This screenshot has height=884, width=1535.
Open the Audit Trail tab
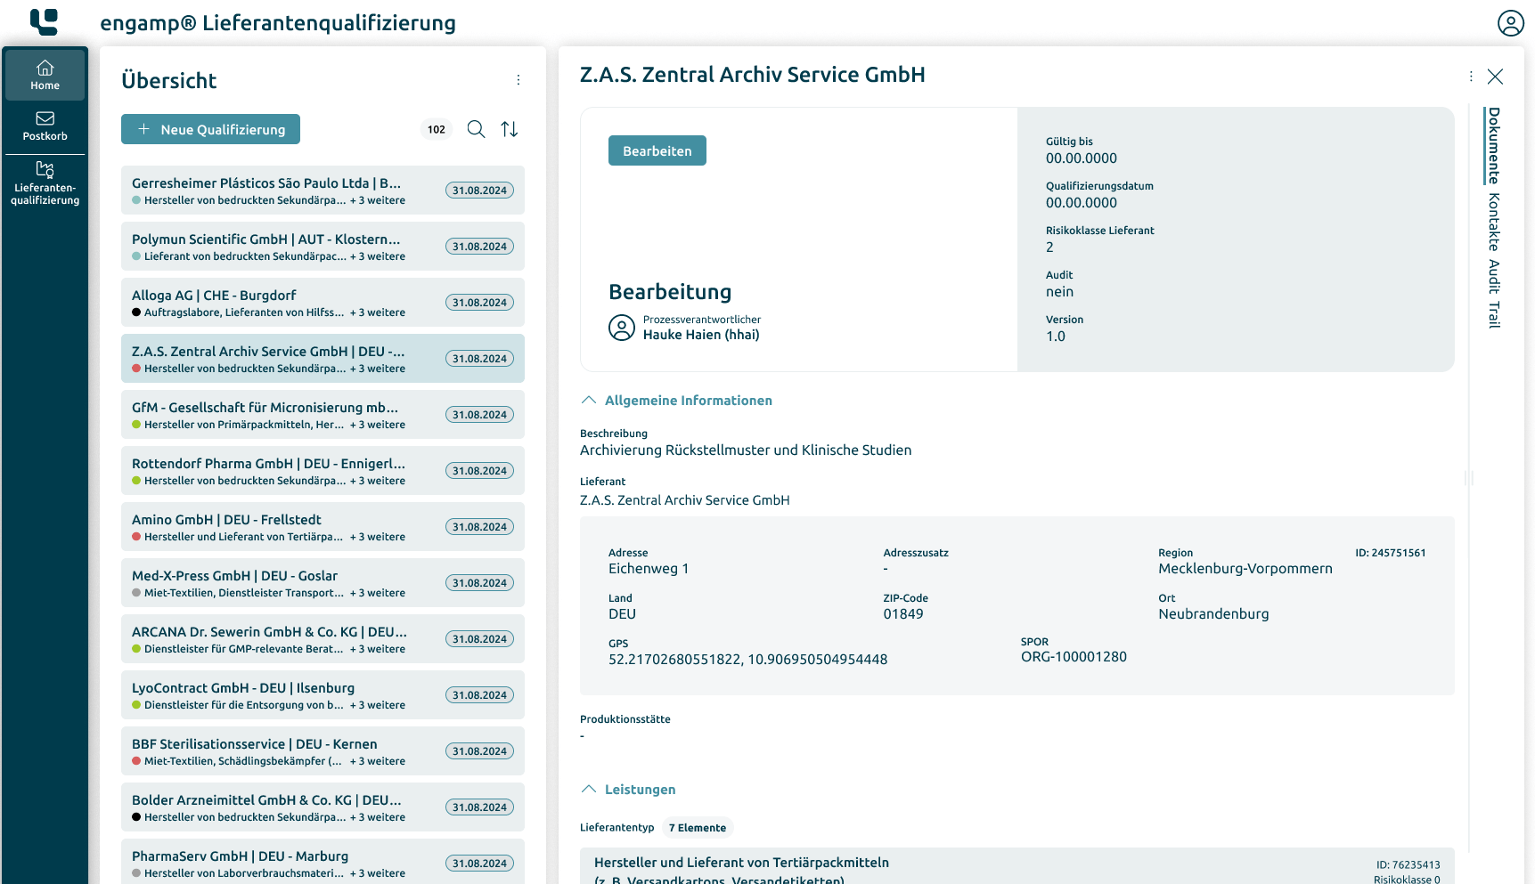1494,294
